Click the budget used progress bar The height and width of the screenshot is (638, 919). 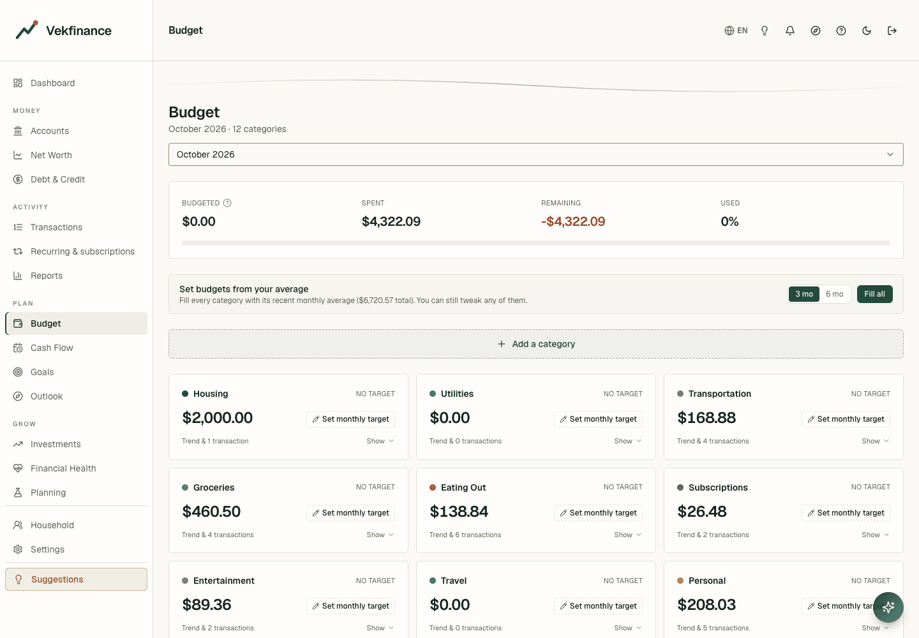536,243
